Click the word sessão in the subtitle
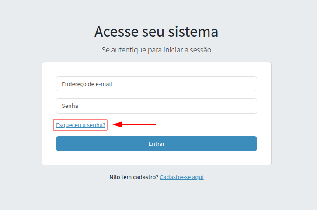Screen dimensions: 317x210 200,50
